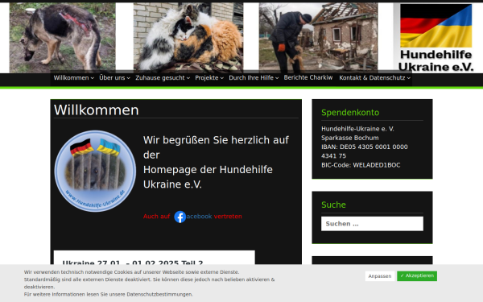Screen dimensions: 483x302
Task: Accept cookies with Akzeptieren button
Action: tap(417, 275)
